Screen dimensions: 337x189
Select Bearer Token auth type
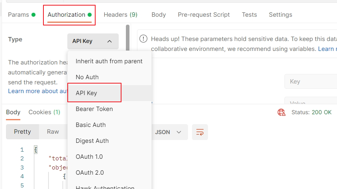tap(109, 109)
